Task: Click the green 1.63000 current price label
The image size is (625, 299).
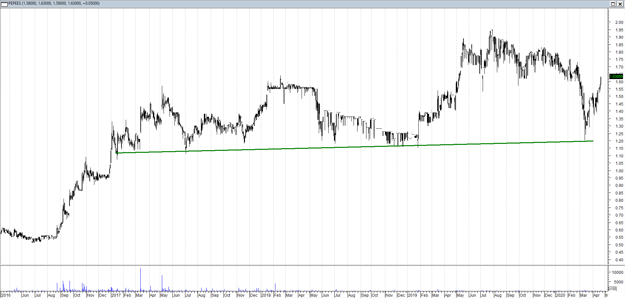Action: (x=616, y=76)
